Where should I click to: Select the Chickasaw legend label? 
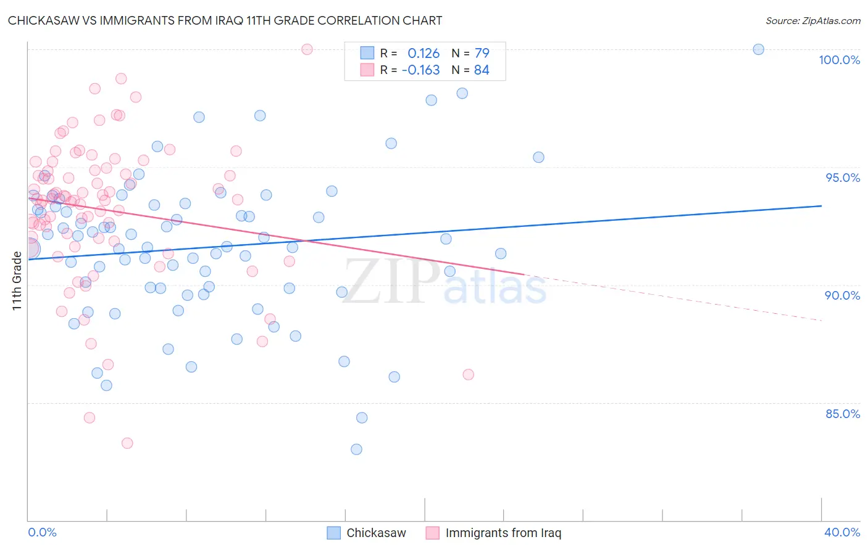point(376,533)
